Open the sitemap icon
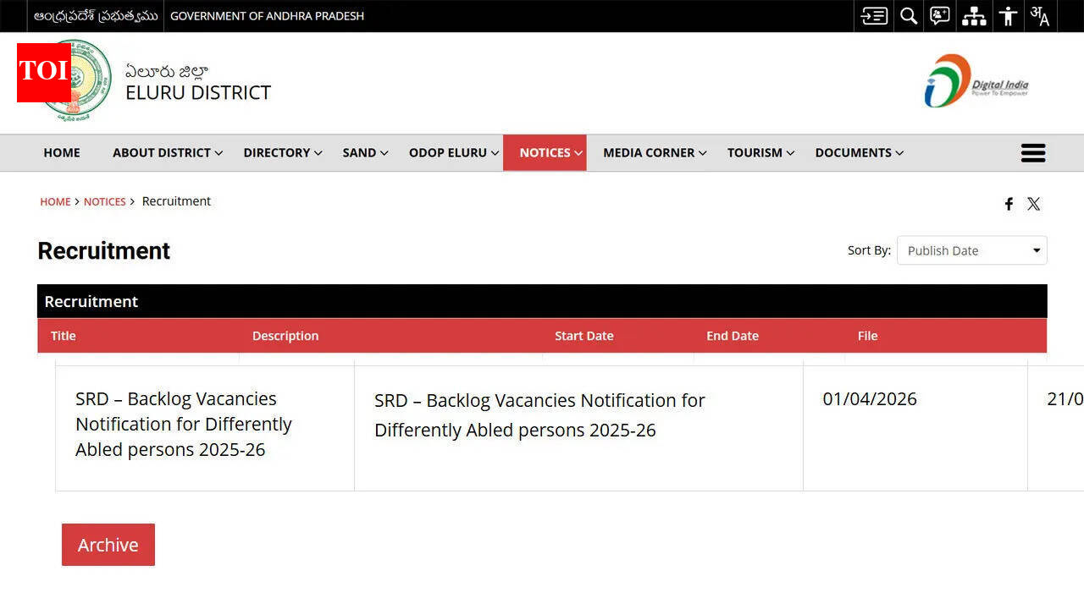 click(x=974, y=16)
